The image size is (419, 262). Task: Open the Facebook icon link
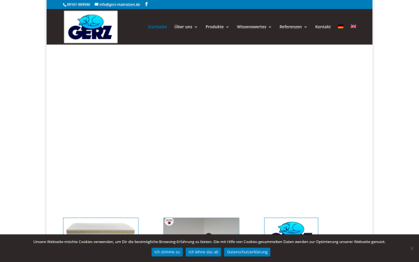click(147, 4)
